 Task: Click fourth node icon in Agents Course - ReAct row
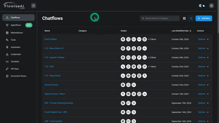(139, 94)
